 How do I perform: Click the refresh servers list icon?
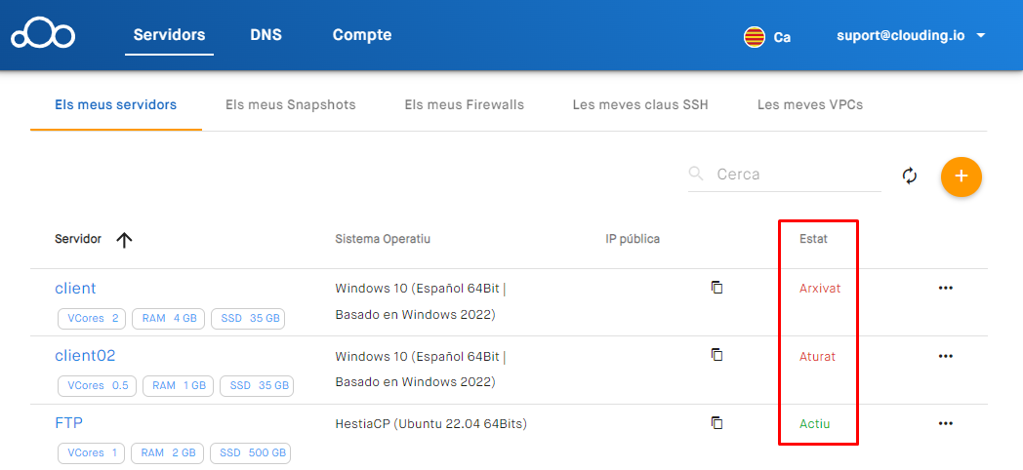[x=910, y=176]
